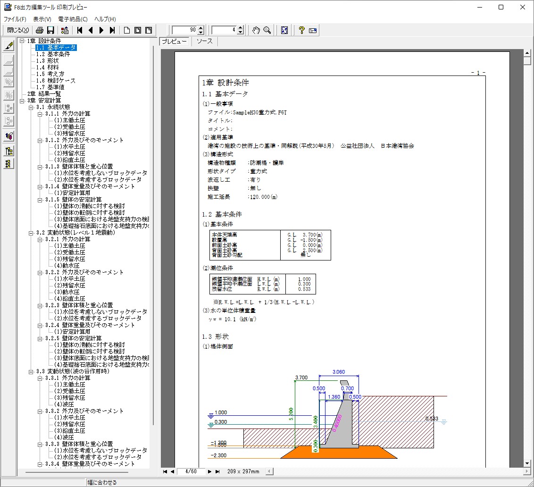Click the preview vertical scrollbar down arrow
Screen dimensions: 534x487
(527, 463)
